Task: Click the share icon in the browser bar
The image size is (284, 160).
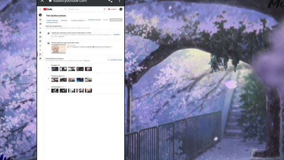Action: pyautogui.click(x=110, y=1)
